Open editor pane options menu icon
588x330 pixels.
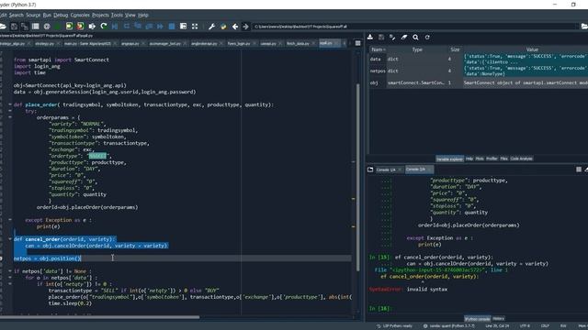click(357, 43)
